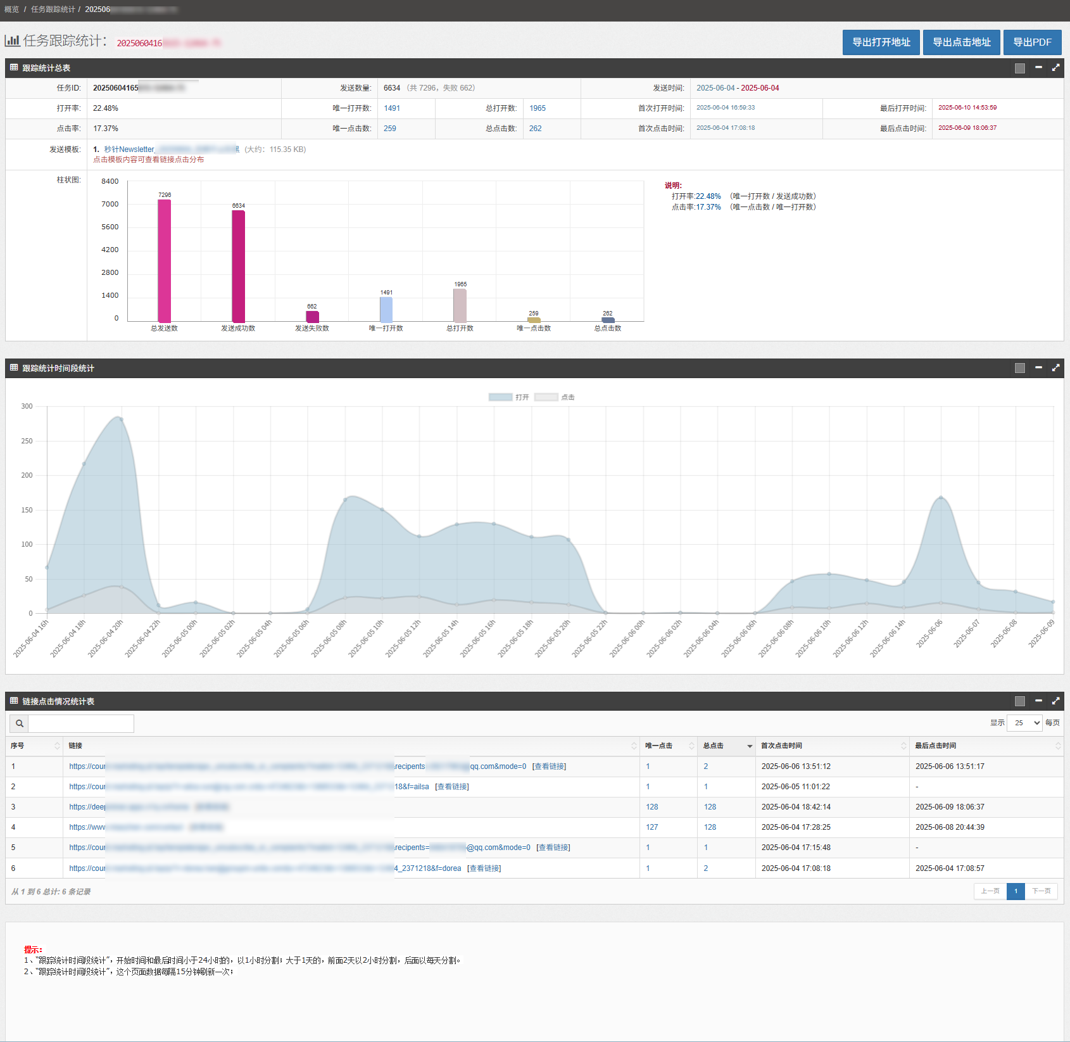Click the gray square icon on 跟踪统计总表 header
The height and width of the screenshot is (1042, 1070).
pos(1019,68)
